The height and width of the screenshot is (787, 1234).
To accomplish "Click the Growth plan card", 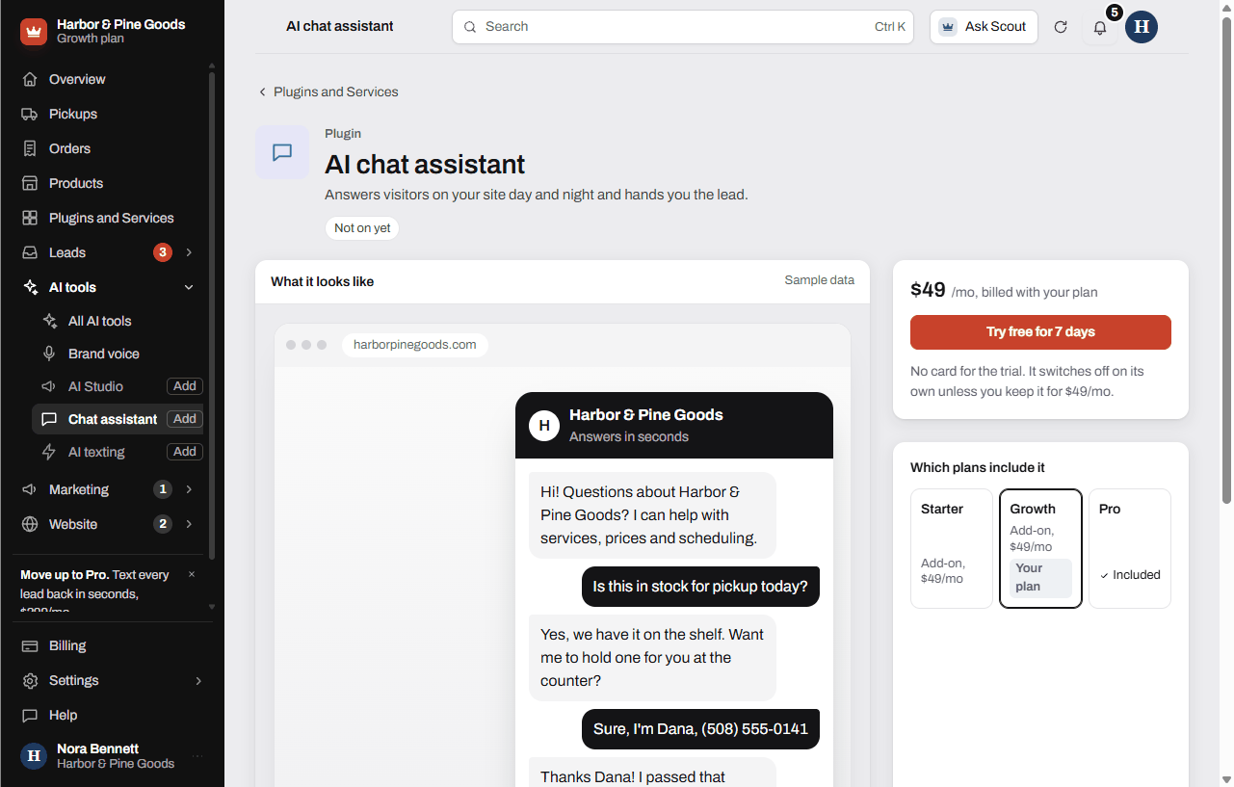I will tap(1040, 548).
